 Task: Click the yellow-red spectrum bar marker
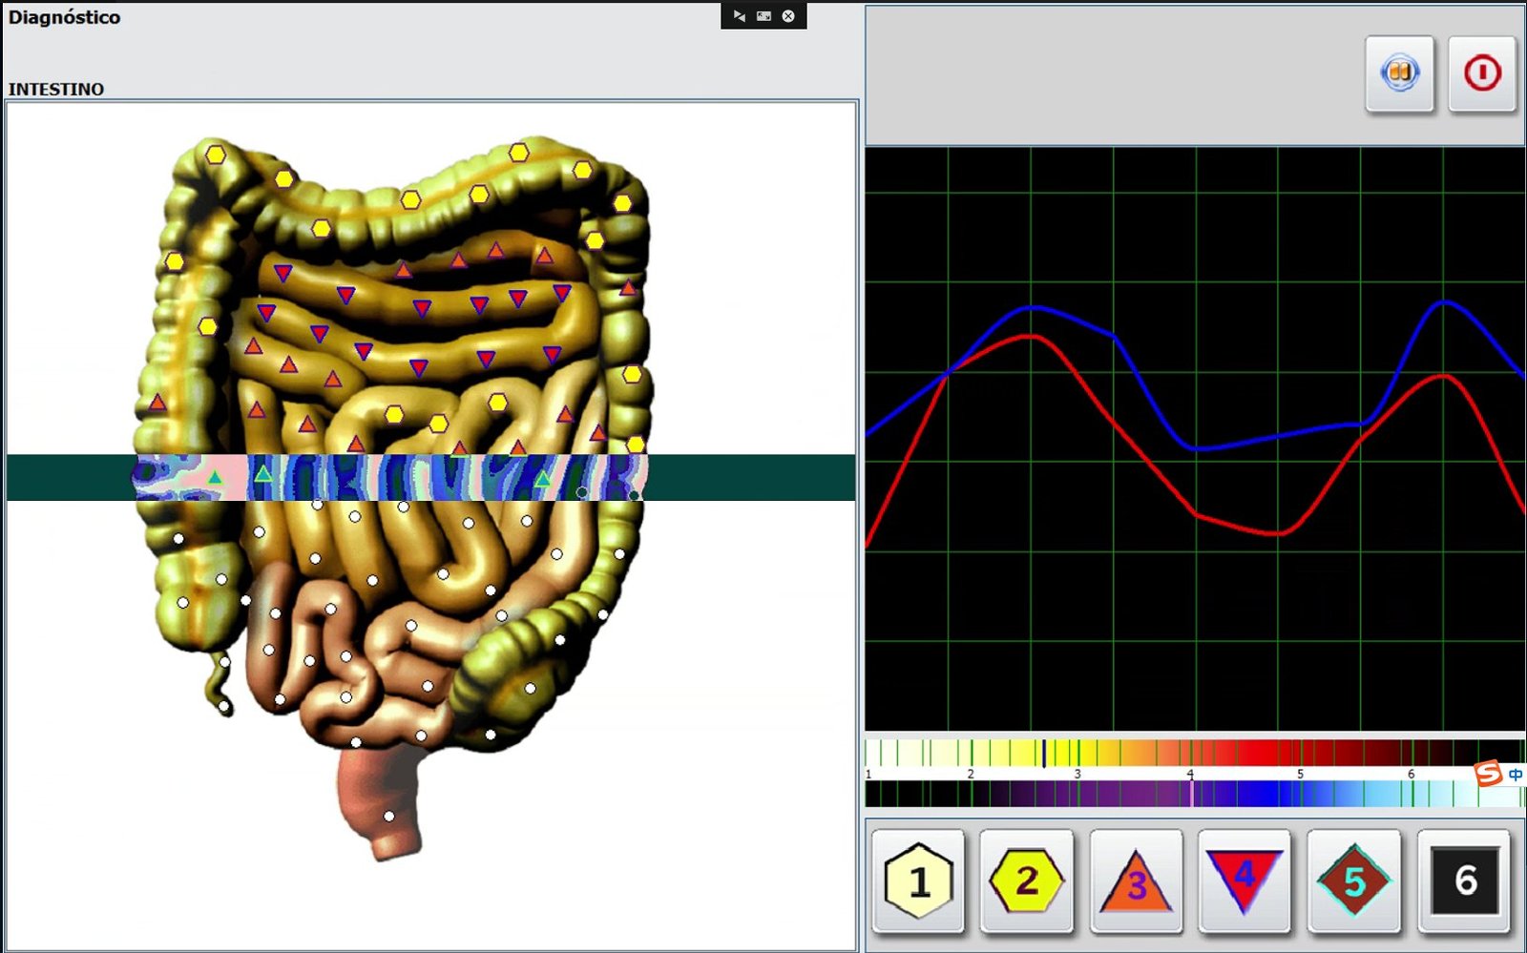pyautogui.click(x=1044, y=753)
